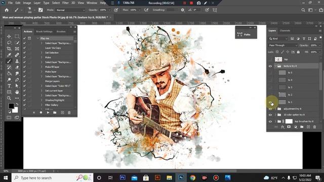Viewport: 324px width, 182px height.
Task: Open the Window menu
Action: tap(92, 3)
